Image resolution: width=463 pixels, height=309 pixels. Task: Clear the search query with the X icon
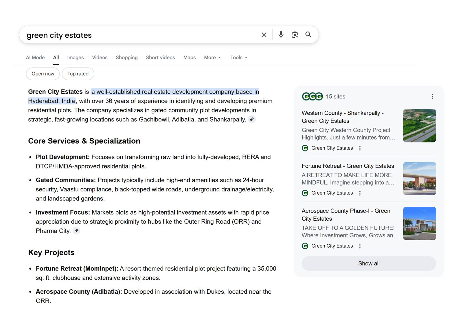click(264, 34)
